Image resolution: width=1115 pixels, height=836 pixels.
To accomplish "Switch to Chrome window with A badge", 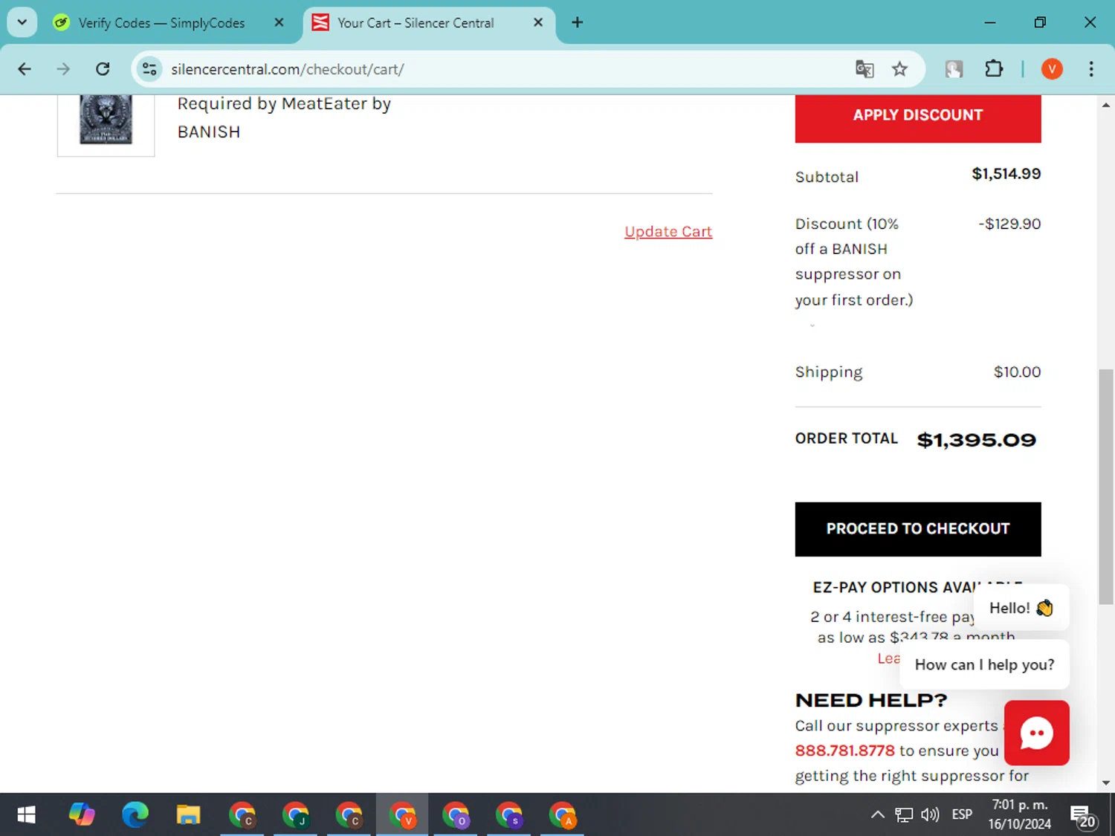I will [x=563, y=815].
